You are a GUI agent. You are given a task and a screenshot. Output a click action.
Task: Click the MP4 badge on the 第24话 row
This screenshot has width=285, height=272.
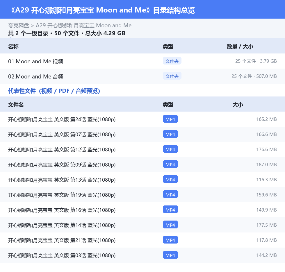pyautogui.click(x=170, y=119)
